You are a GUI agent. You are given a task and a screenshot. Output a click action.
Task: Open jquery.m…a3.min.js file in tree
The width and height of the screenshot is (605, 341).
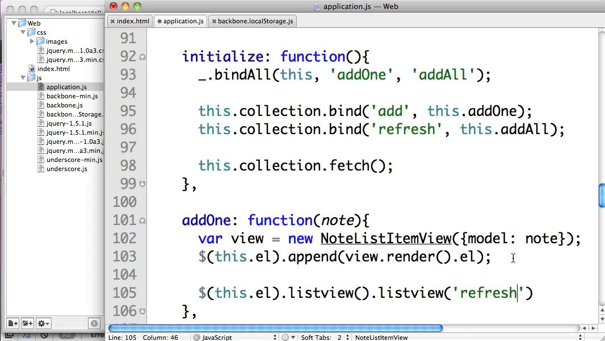point(75,151)
